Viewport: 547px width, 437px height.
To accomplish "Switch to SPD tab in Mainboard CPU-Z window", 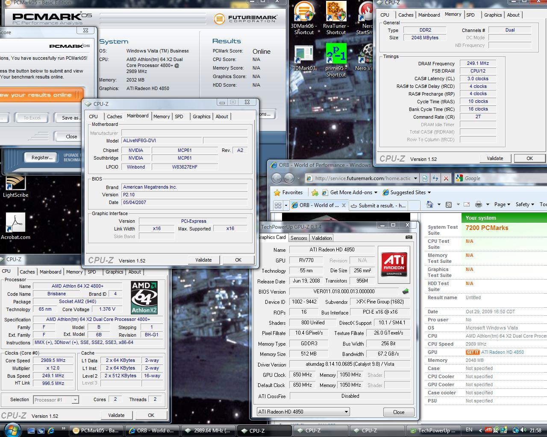I will point(179,117).
